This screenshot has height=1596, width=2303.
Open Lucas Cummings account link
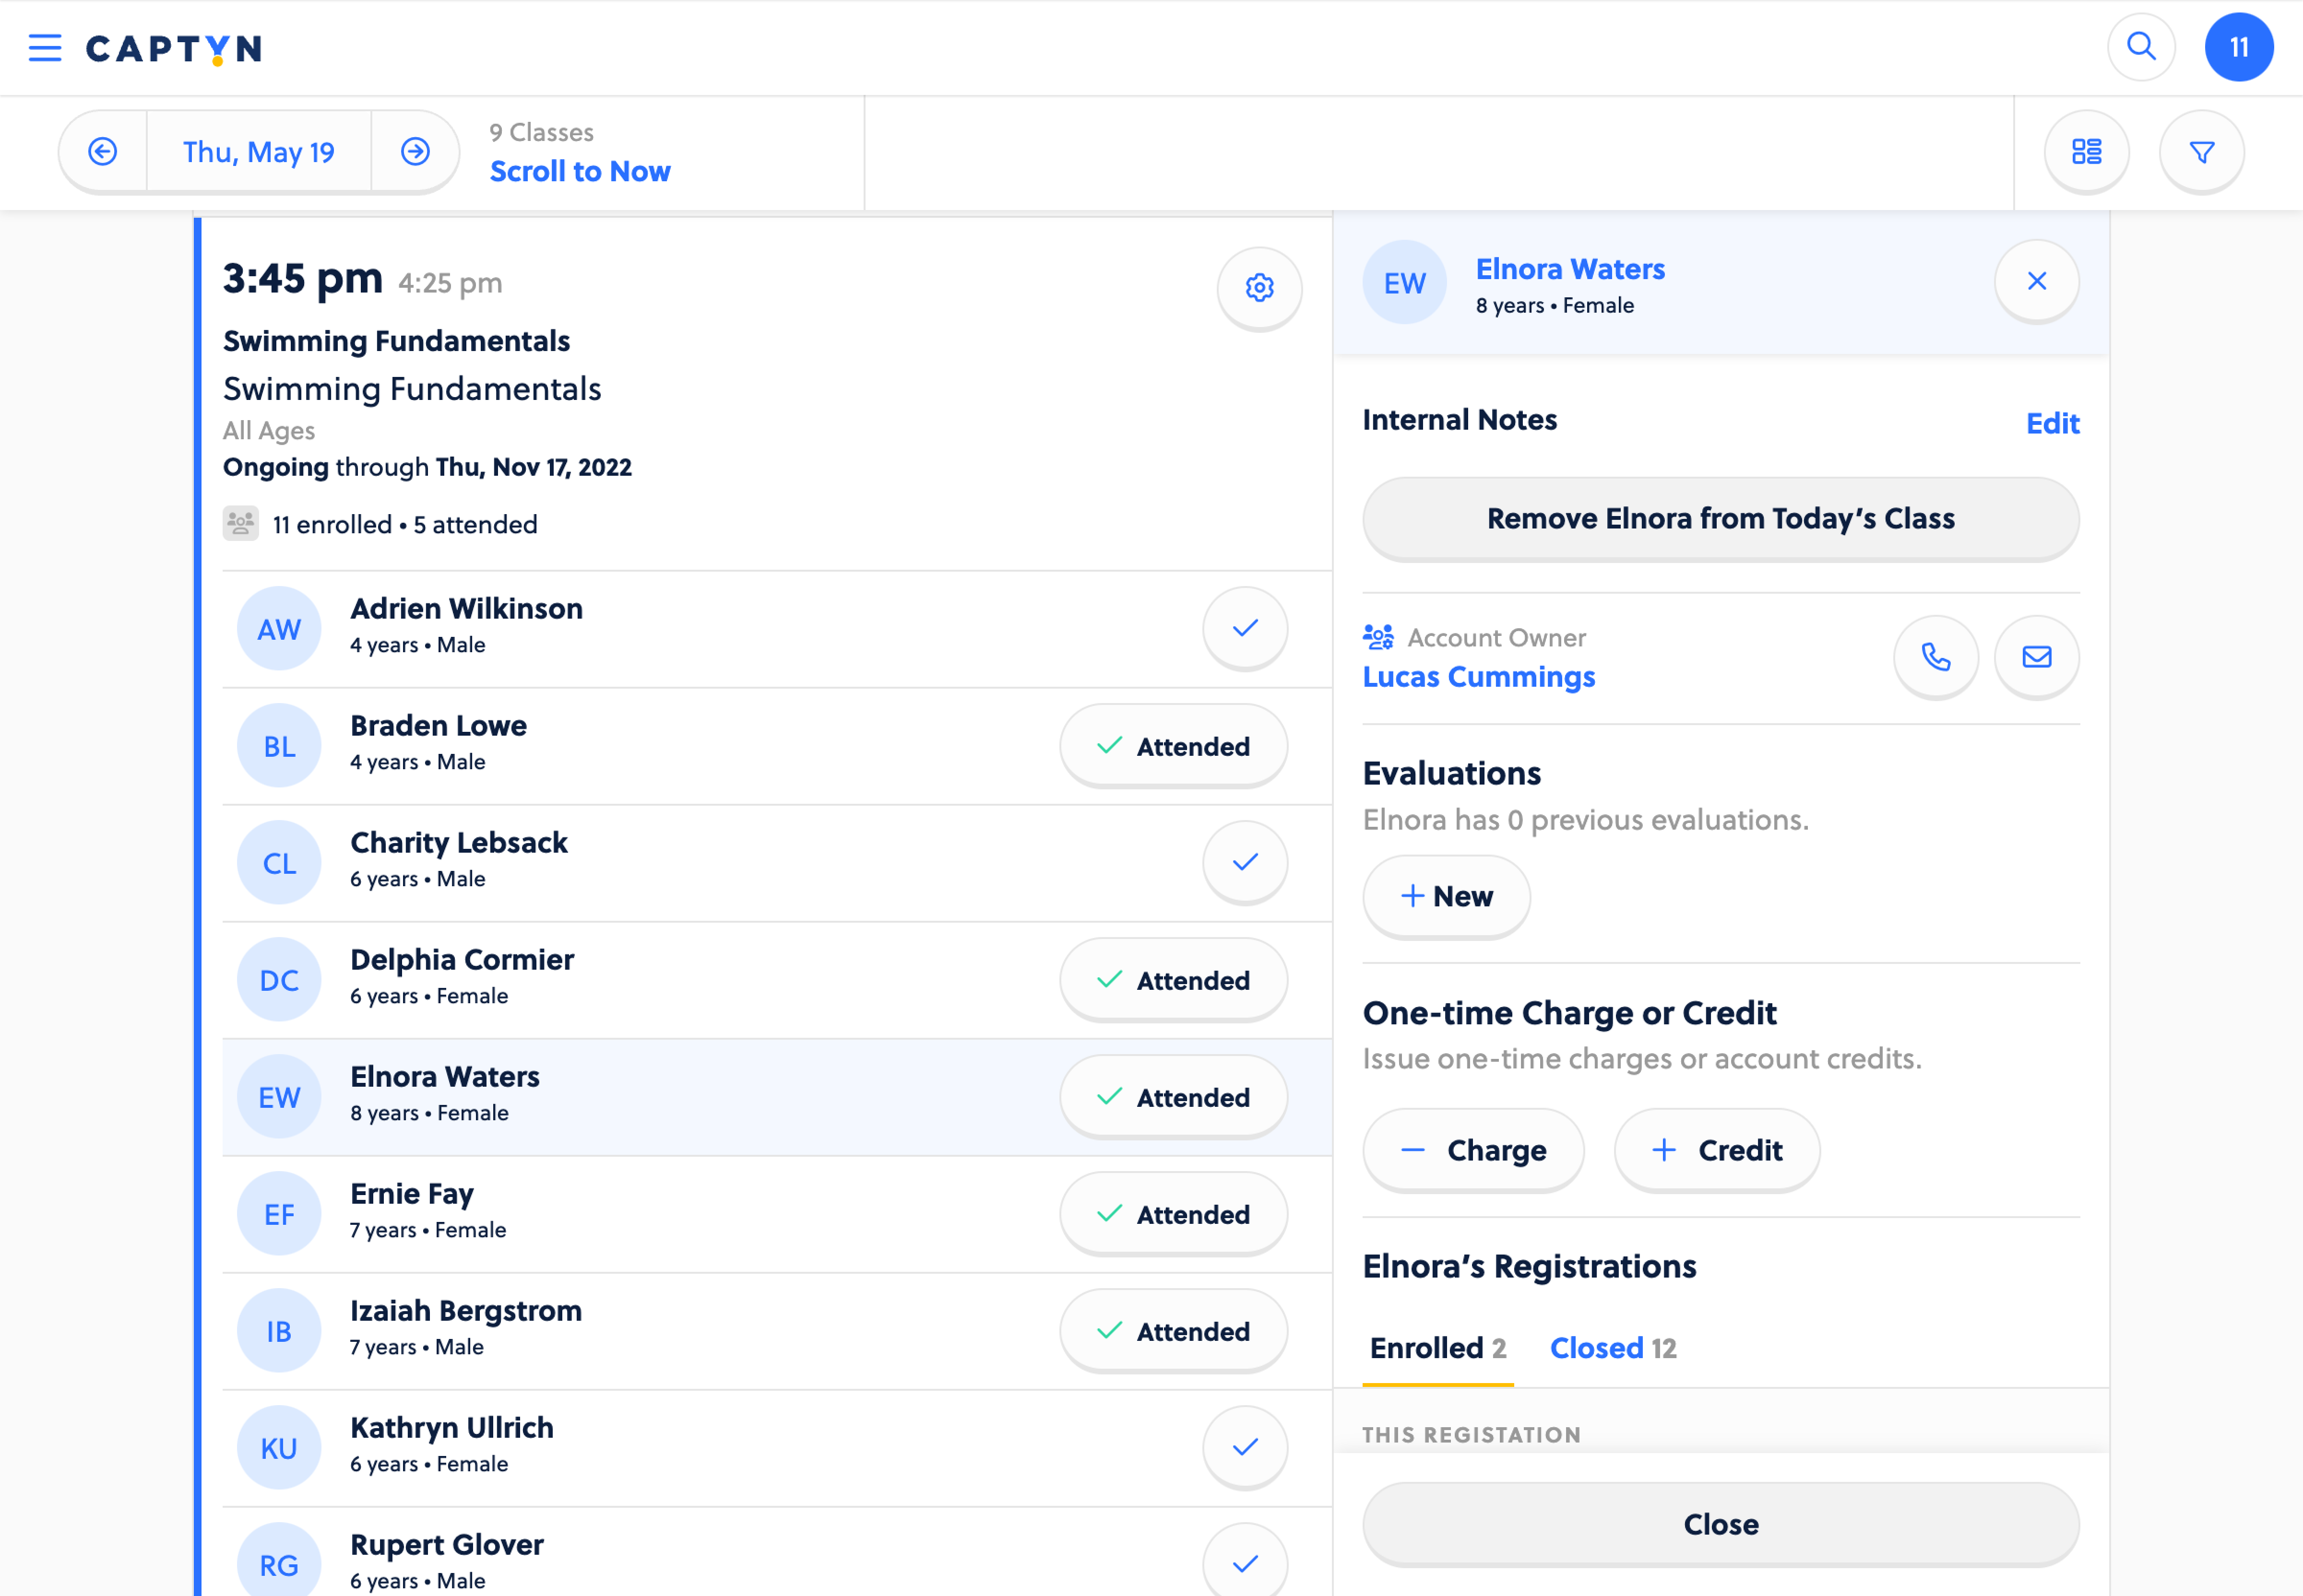tap(1478, 677)
